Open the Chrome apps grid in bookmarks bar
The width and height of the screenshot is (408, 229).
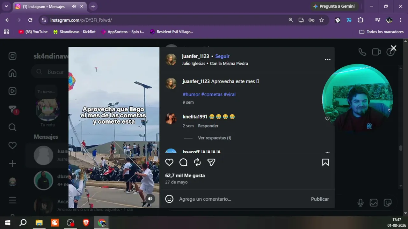tap(6, 32)
